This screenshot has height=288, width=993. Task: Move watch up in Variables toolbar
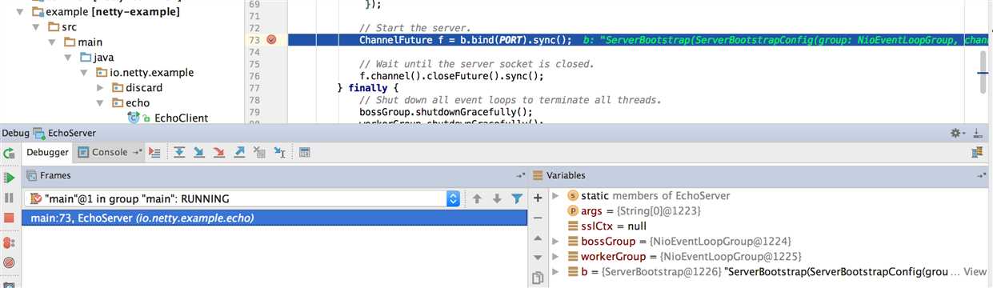click(538, 238)
